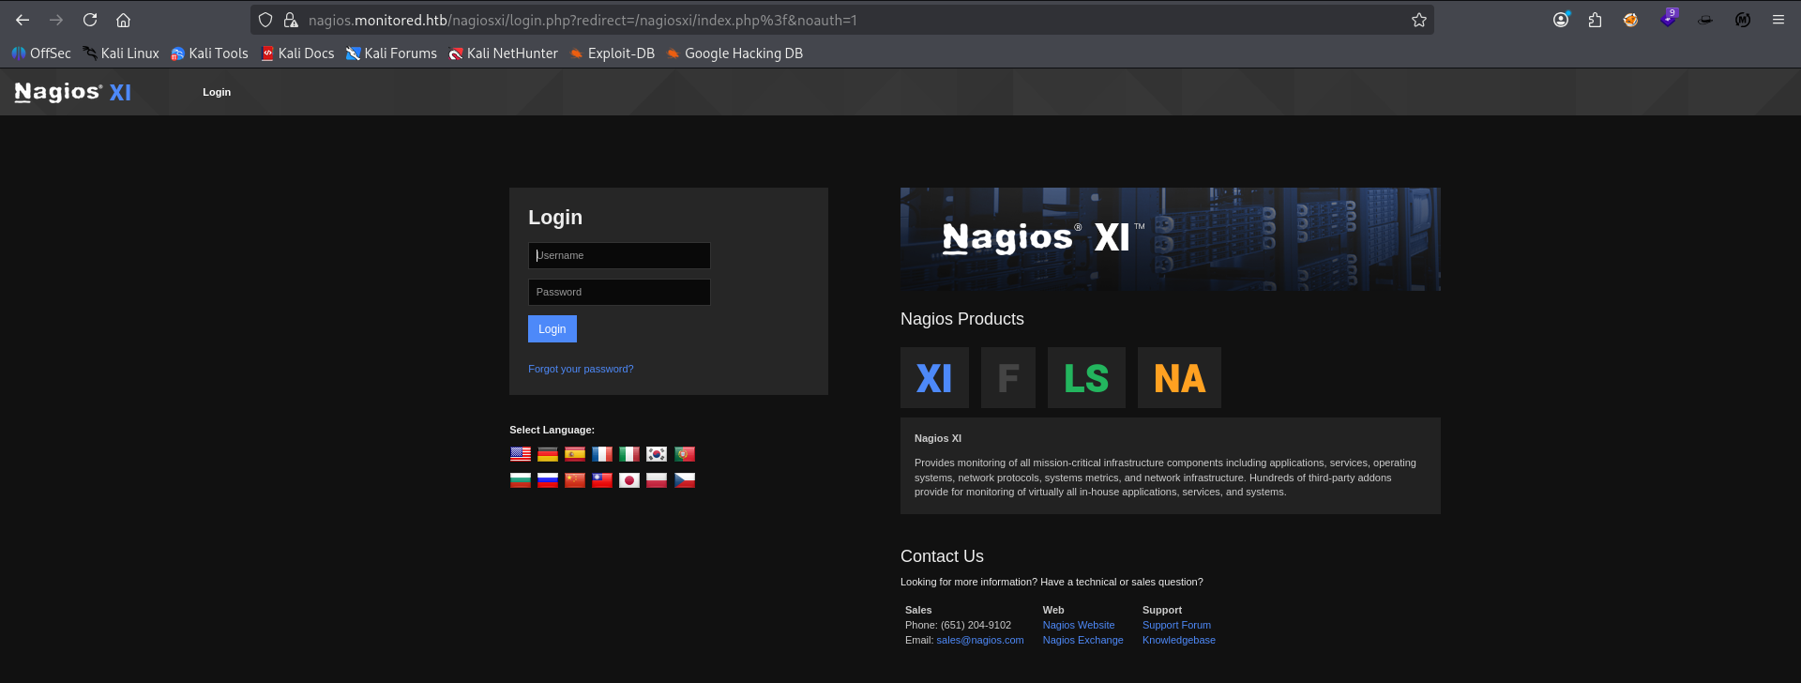Viewport: 1801px width, 683px height.
Task: Open the Kali Docs bookmark
Action: 297,53
